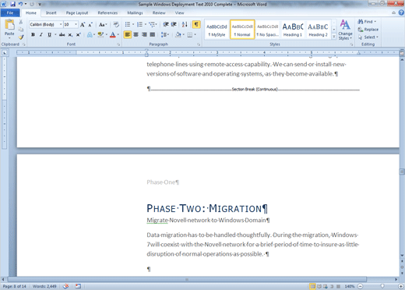
Task: Click the zoom in plus button
Action: pyautogui.click(x=401, y=286)
